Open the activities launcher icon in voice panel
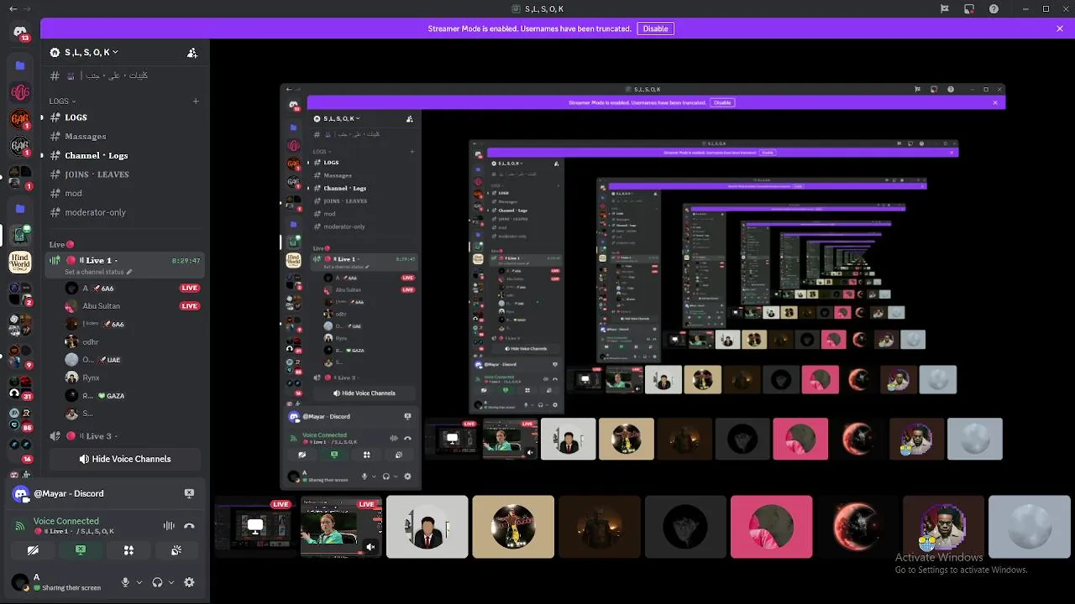Viewport: 1075px width, 604px height. pyautogui.click(x=128, y=550)
